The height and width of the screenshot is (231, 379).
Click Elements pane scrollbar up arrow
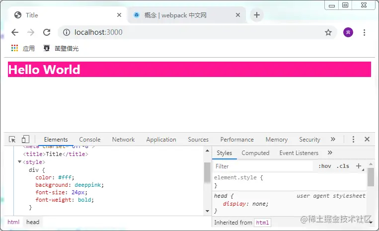tap(208, 151)
